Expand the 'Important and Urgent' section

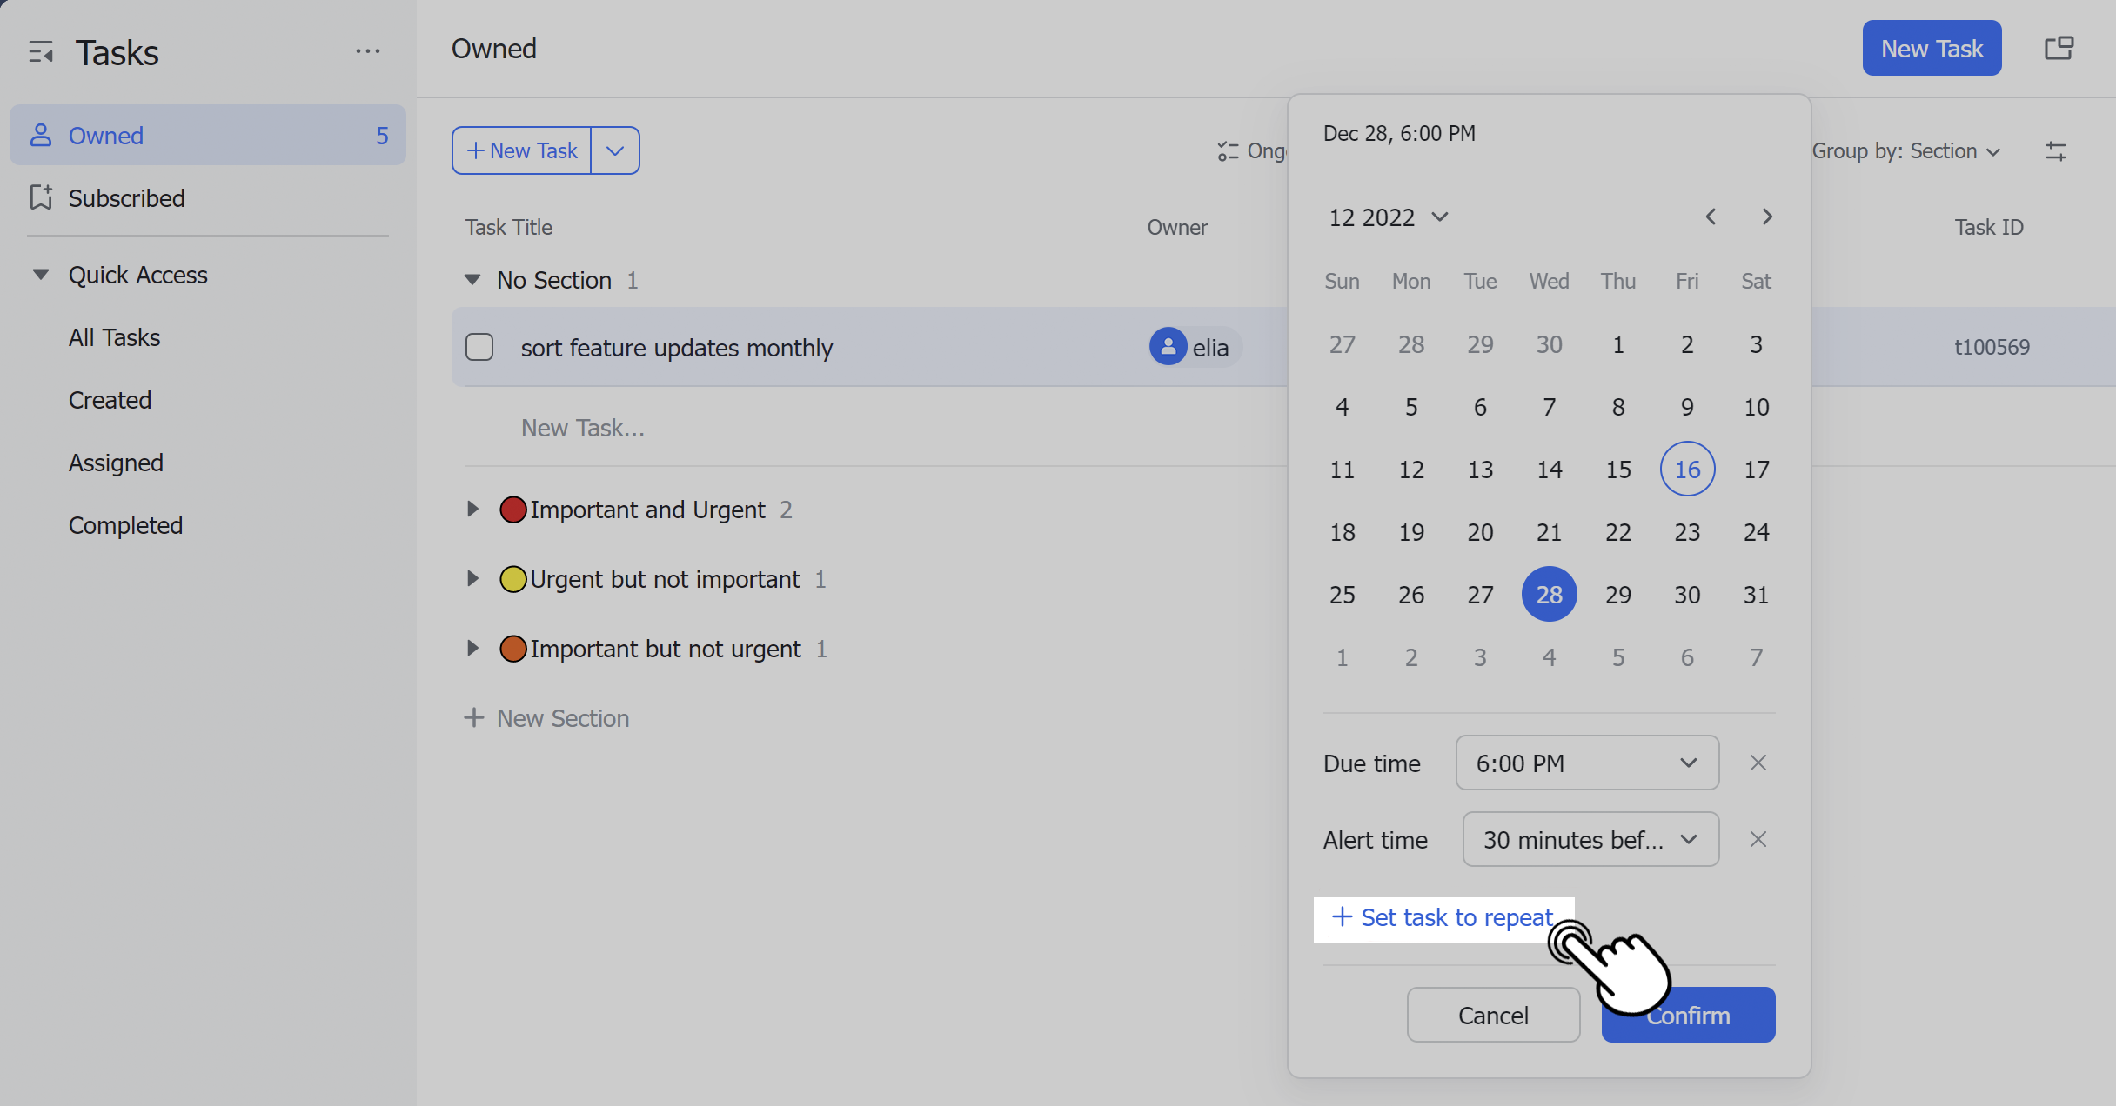[473, 510]
